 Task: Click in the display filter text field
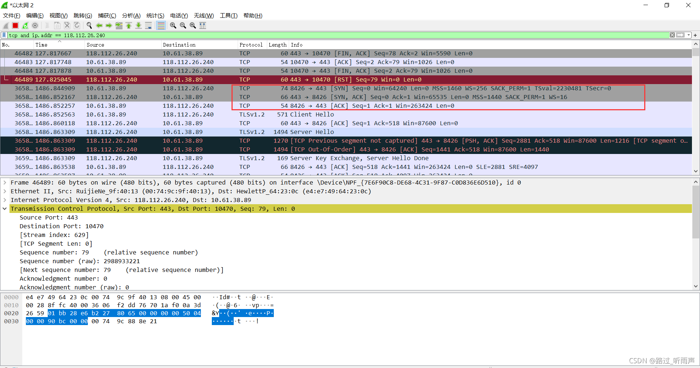coord(328,35)
